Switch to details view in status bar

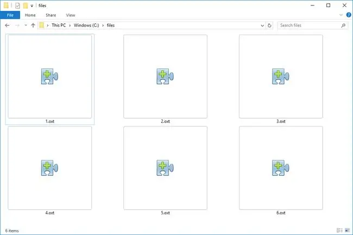(x=339, y=230)
